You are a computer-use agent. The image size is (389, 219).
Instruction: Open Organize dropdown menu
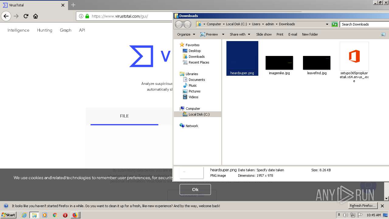186,34
